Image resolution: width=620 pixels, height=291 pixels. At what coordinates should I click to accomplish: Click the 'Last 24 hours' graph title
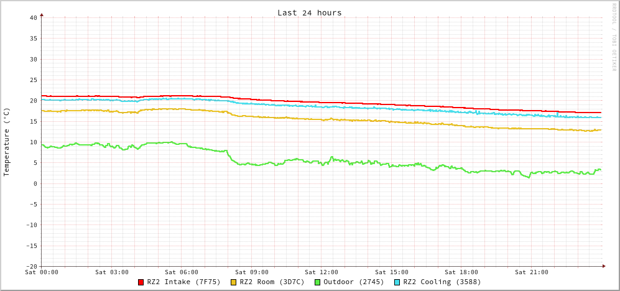coord(309,12)
